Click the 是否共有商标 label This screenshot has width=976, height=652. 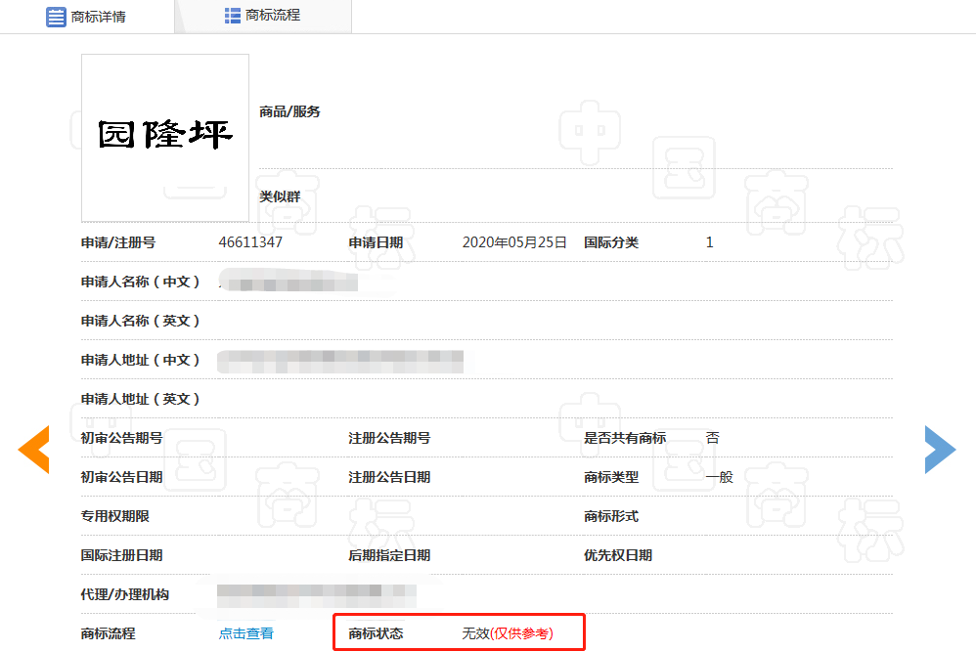[624, 438]
